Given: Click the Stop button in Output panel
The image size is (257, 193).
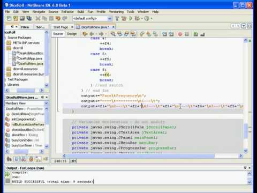Looking at the screenshot, I should pyautogui.click(x=7, y=181).
